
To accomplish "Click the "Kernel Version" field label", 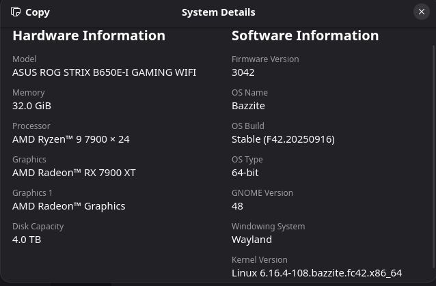I will tap(260, 260).
